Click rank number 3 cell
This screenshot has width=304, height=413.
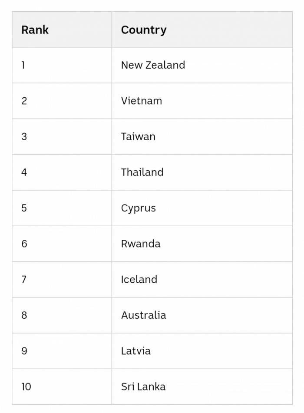pos(24,136)
